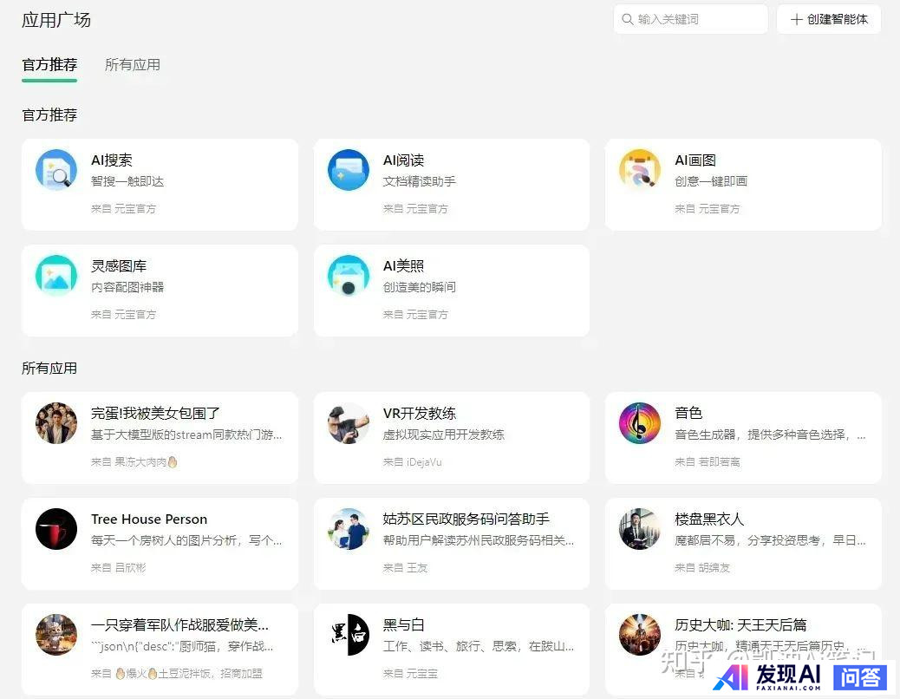Open the VR开发教练 app title
Image resolution: width=900 pixels, height=699 pixels.
[419, 414]
